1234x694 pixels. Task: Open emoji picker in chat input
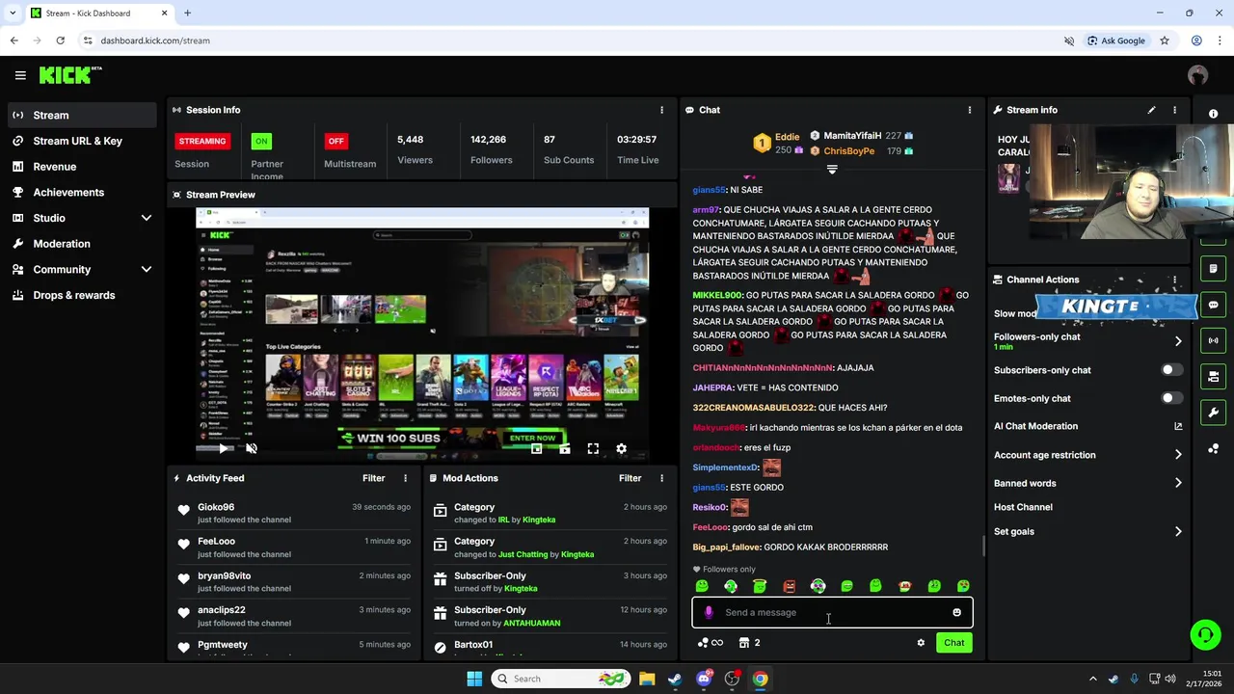coord(956,612)
